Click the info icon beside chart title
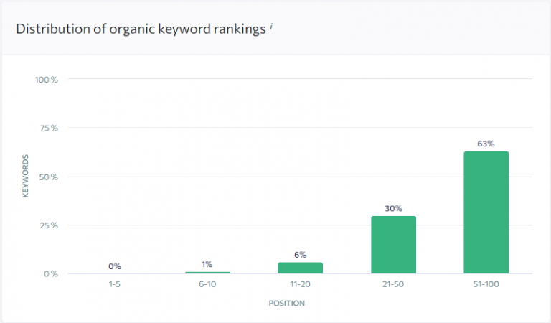This screenshot has height=323, width=551. tap(271, 27)
